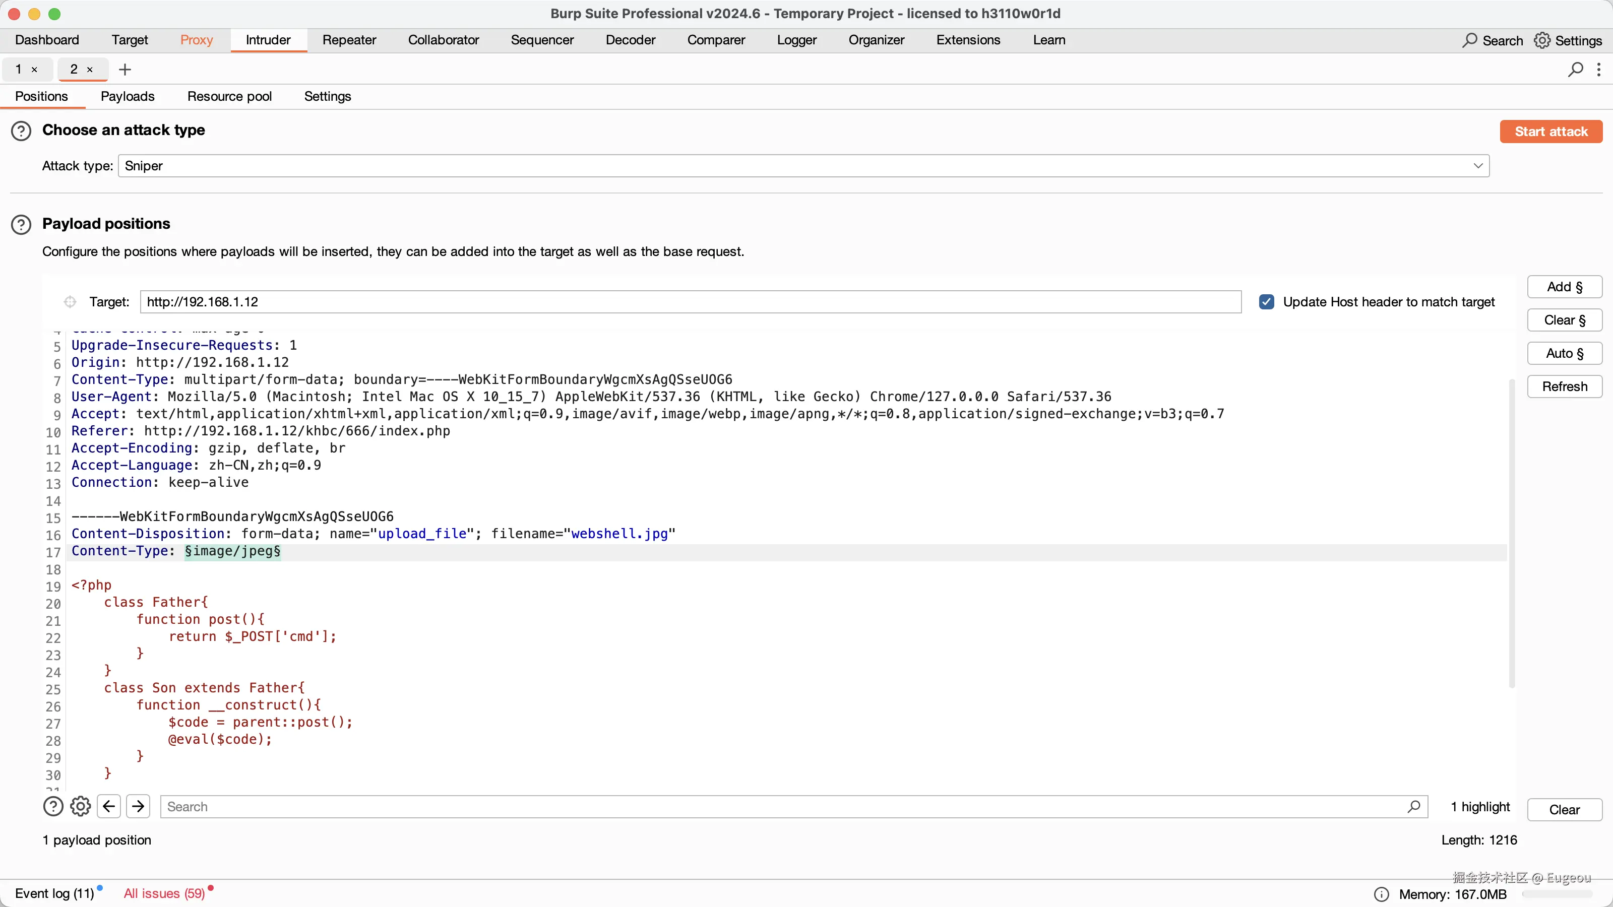This screenshot has width=1613, height=907.
Task: Open help for Choose an attack type
Action: (x=21, y=131)
